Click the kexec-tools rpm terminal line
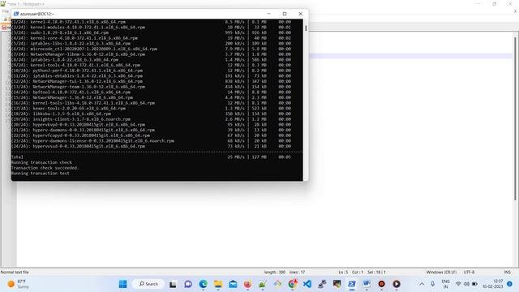 152,108
